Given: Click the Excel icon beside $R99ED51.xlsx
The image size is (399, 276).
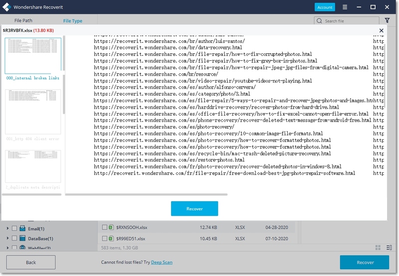Looking at the screenshot, I should [111, 239].
